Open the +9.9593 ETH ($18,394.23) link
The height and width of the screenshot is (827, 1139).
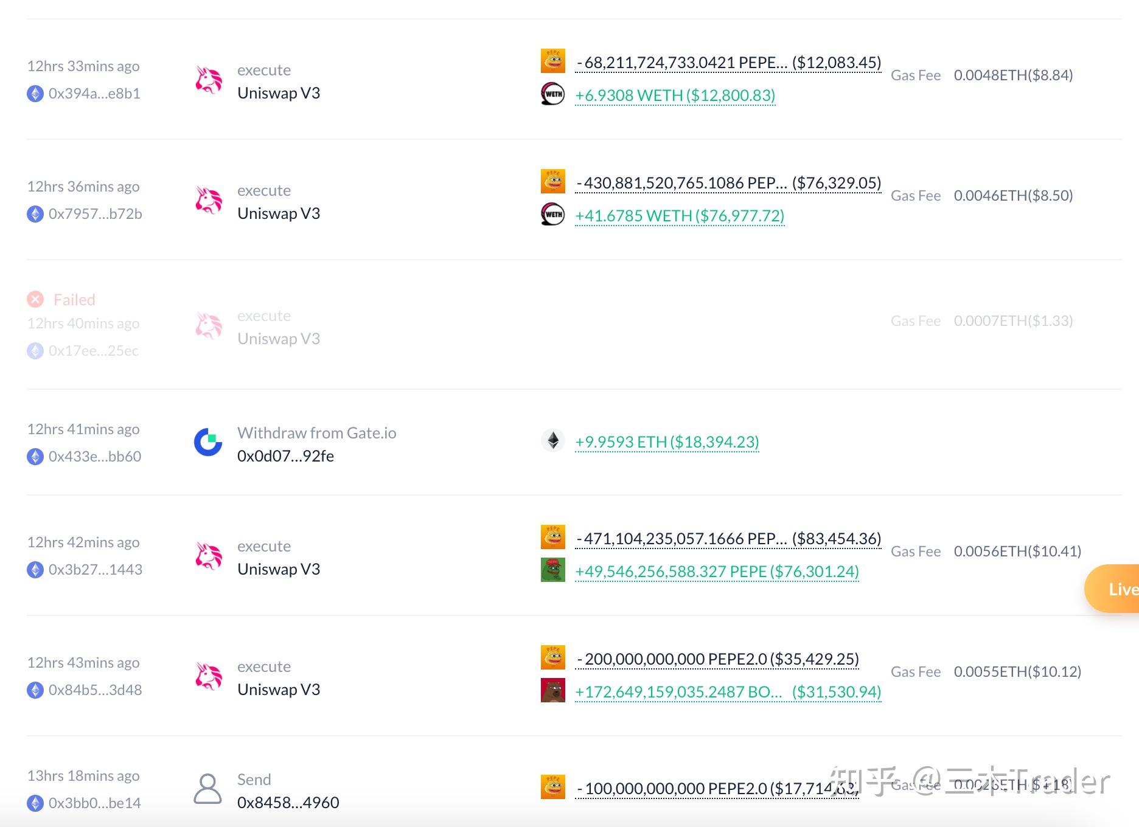coord(667,442)
